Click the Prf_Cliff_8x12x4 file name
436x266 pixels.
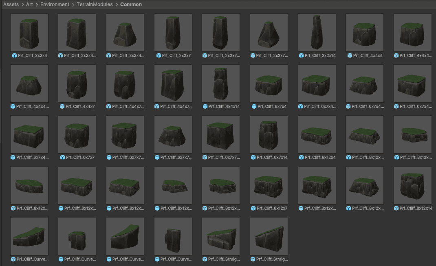point(320,157)
